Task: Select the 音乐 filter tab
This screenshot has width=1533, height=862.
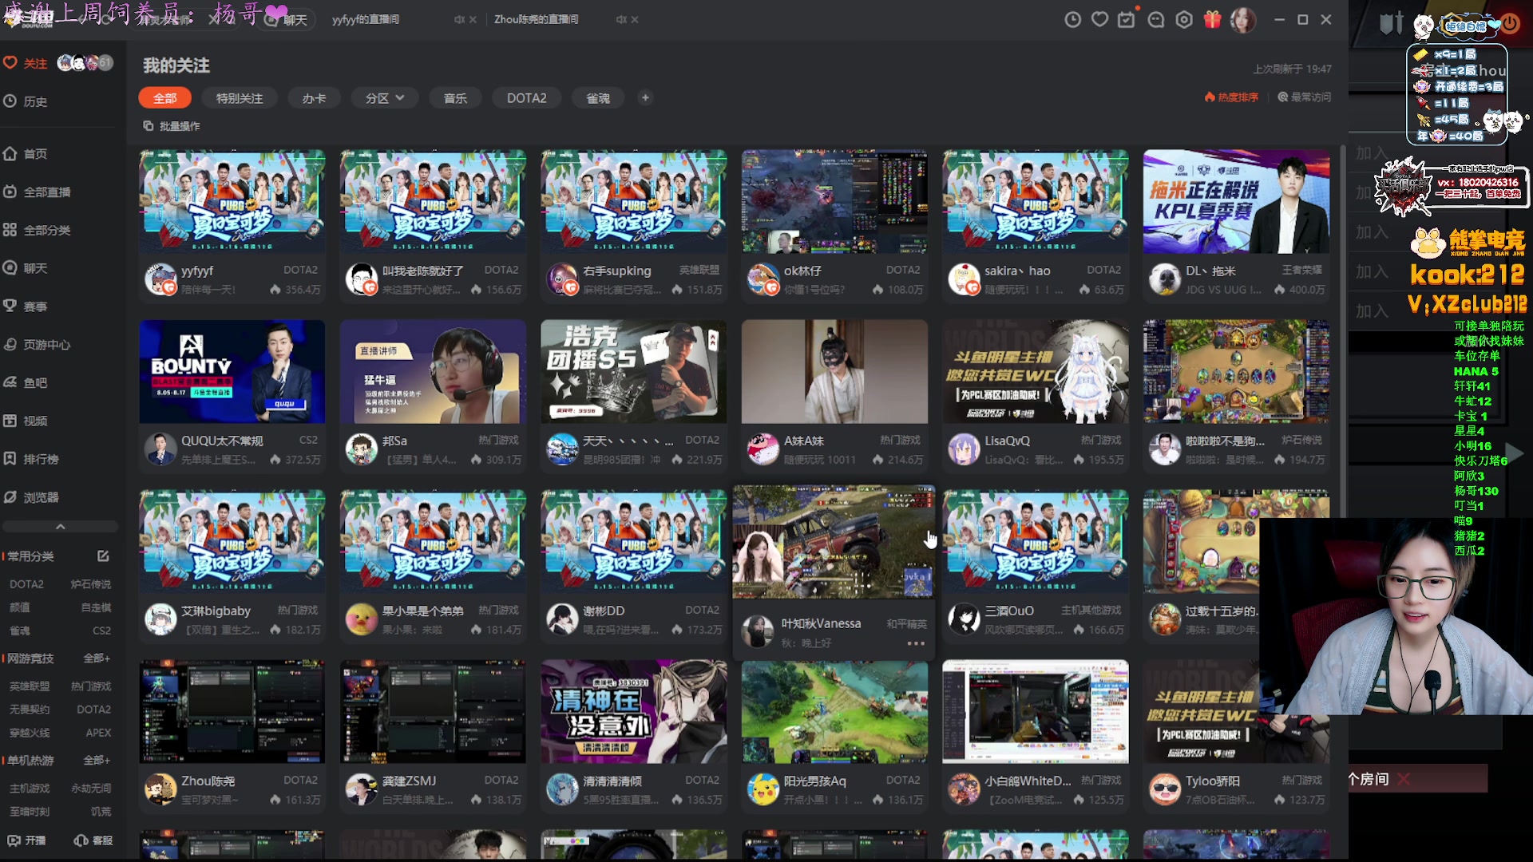Action: coord(455,98)
